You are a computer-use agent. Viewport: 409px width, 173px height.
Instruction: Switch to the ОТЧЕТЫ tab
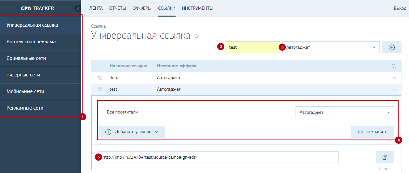(118, 8)
